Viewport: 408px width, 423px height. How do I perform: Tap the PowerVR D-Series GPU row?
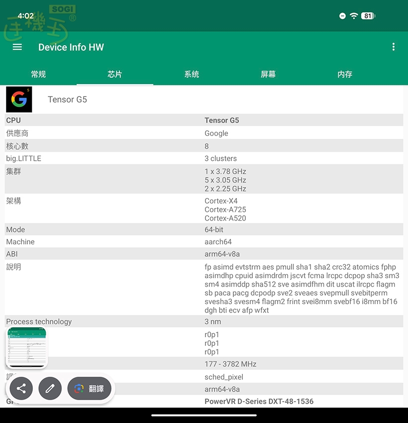[259, 401]
